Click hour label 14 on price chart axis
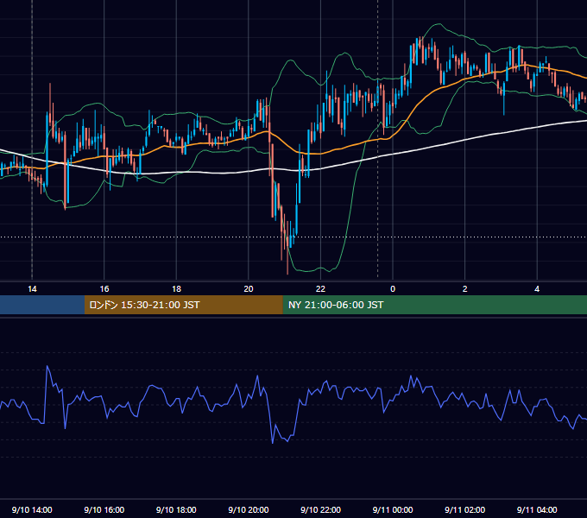This screenshot has height=518, width=587. point(32,289)
